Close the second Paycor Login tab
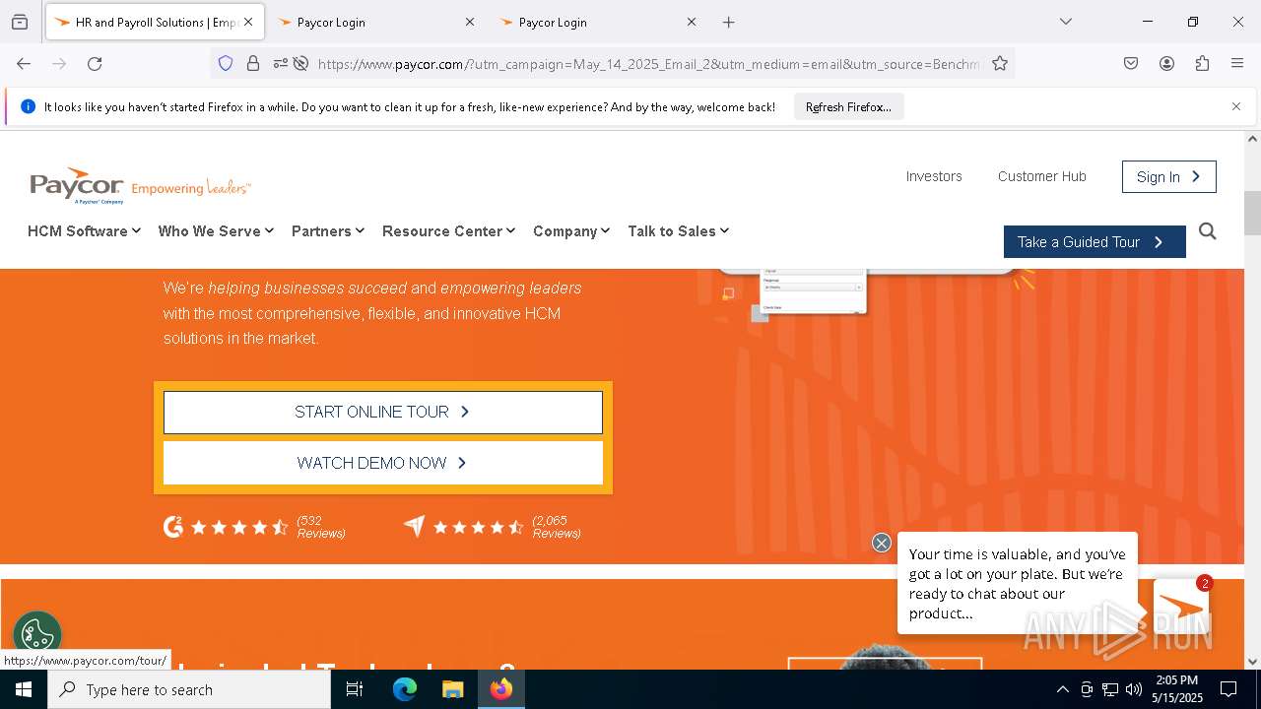Image resolution: width=1261 pixels, height=709 pixels. point(470,22)
